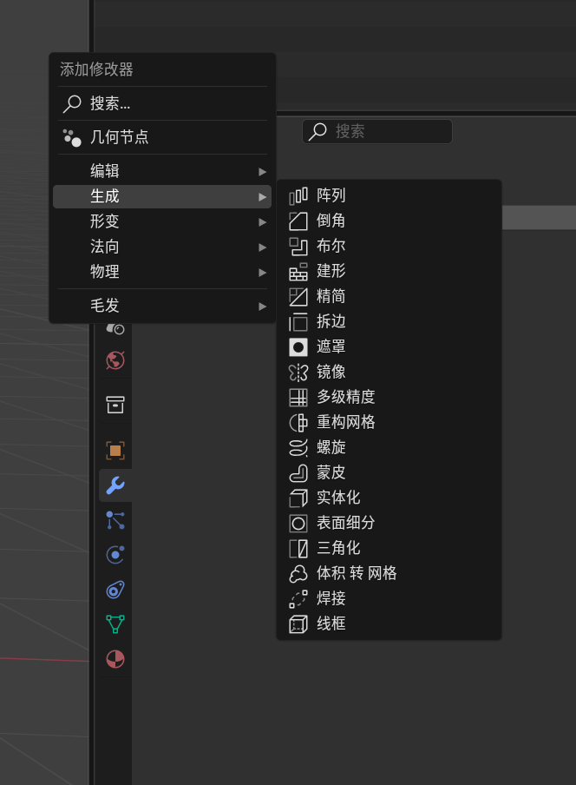This screenshot has height=785, width=576.
Task: Expand the 毛发 (Hair) submenu
Action: click(162, 306)
